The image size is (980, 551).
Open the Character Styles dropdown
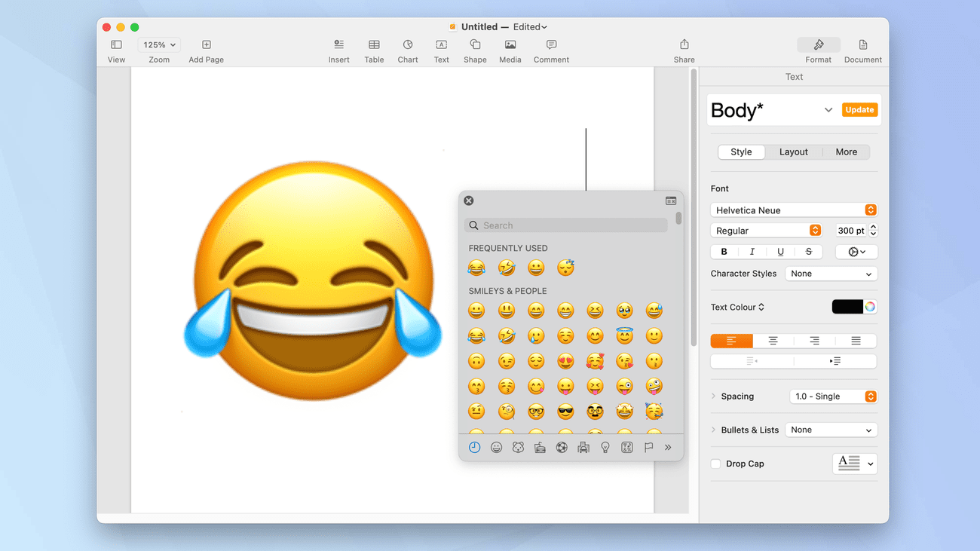831,274
